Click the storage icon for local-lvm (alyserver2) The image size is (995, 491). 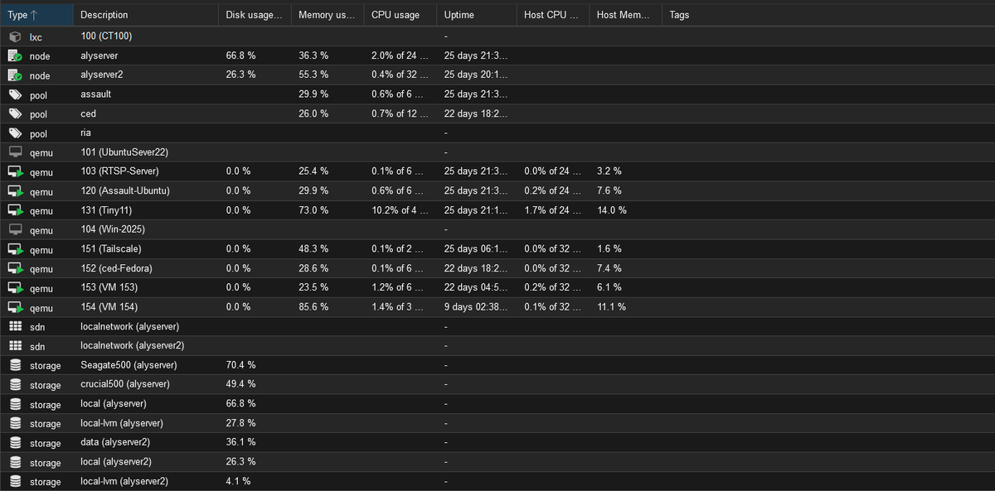pyautogui.click(x=14, y=481)
